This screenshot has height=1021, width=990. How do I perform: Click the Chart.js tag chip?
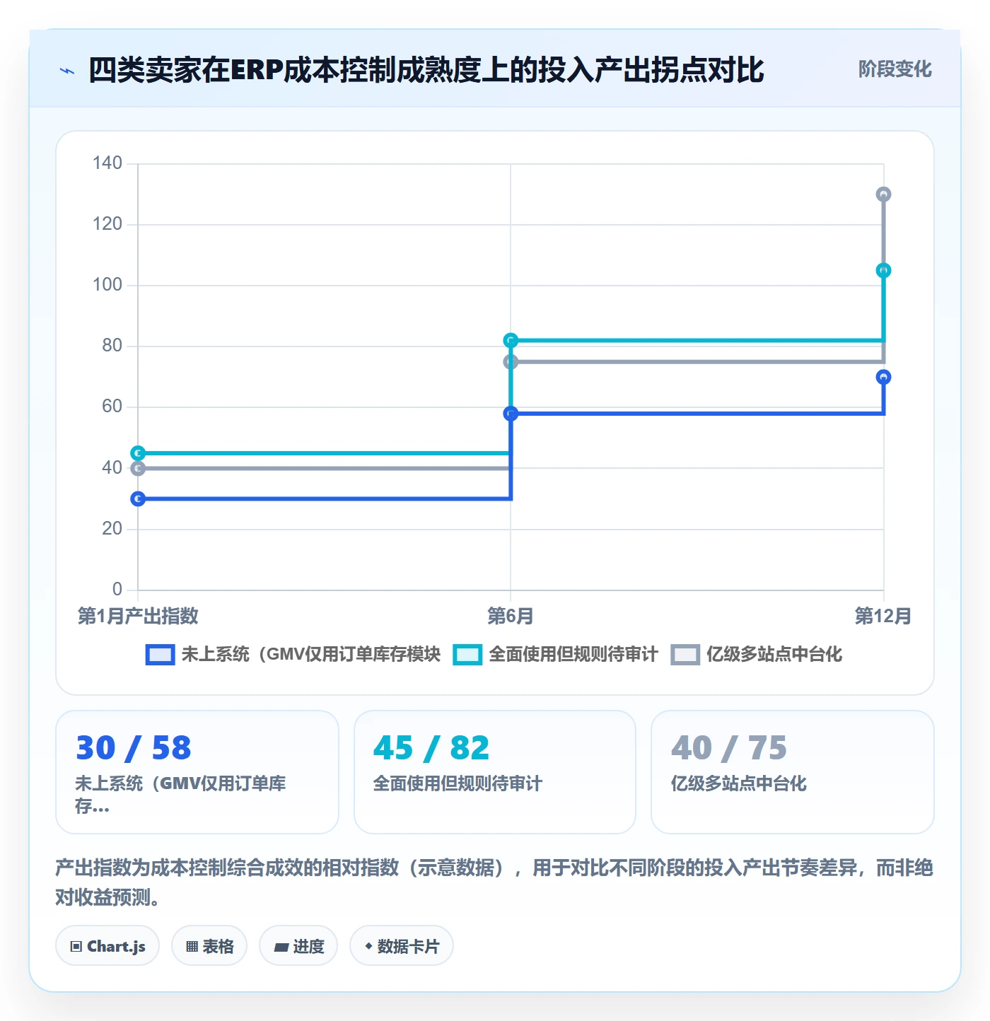click(107, 946)
